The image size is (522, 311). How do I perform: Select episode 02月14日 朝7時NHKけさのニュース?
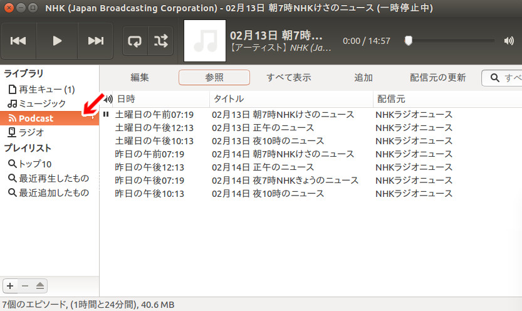(x=283, y=154)
